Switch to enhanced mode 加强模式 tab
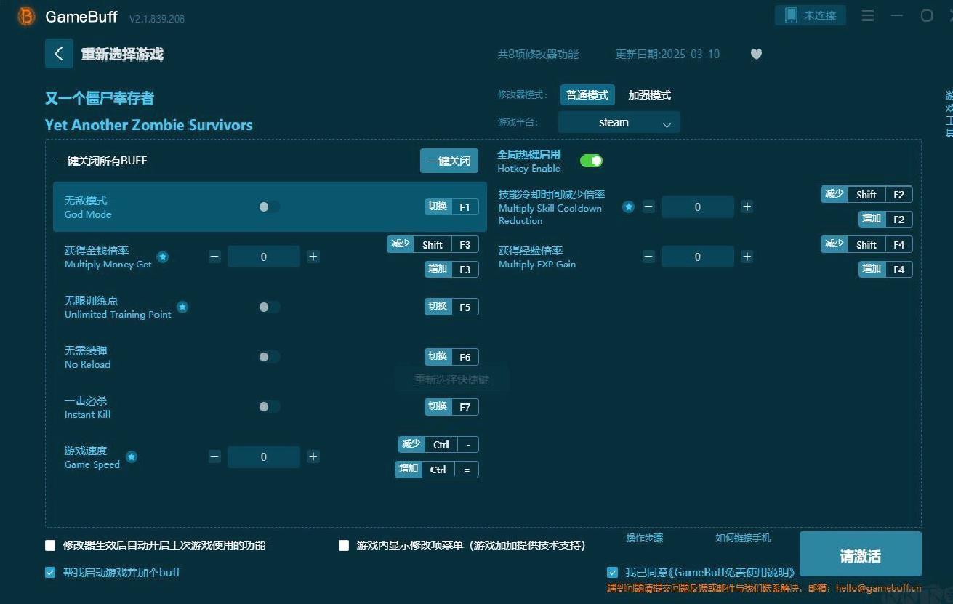The width and height of the screenshot is (953, 604). point(649,95)
